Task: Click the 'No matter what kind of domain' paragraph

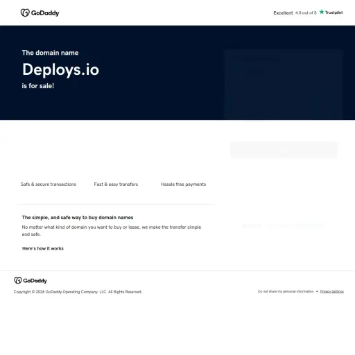Action: tap(112, 231)
